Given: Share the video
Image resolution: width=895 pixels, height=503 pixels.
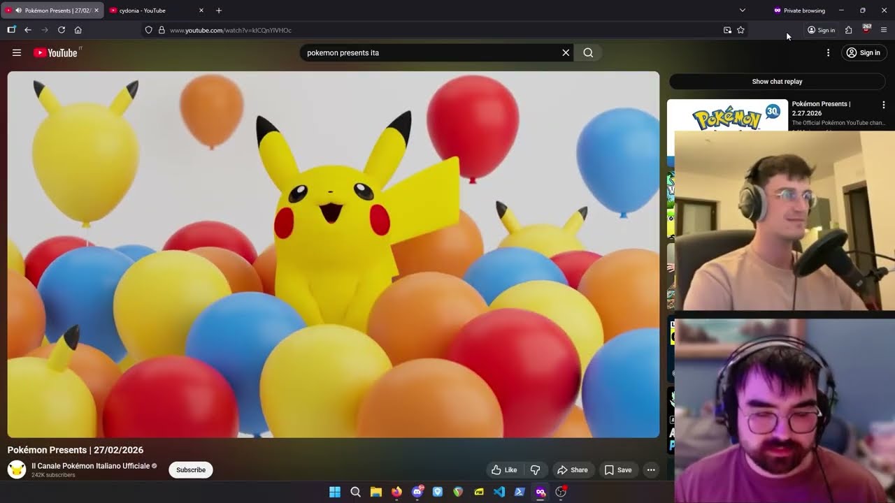Looking at the screenshot, I should pos(572,470).
